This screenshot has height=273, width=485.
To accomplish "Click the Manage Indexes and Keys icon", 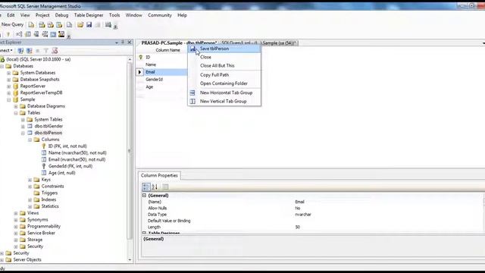I will [x=28, y=34].
